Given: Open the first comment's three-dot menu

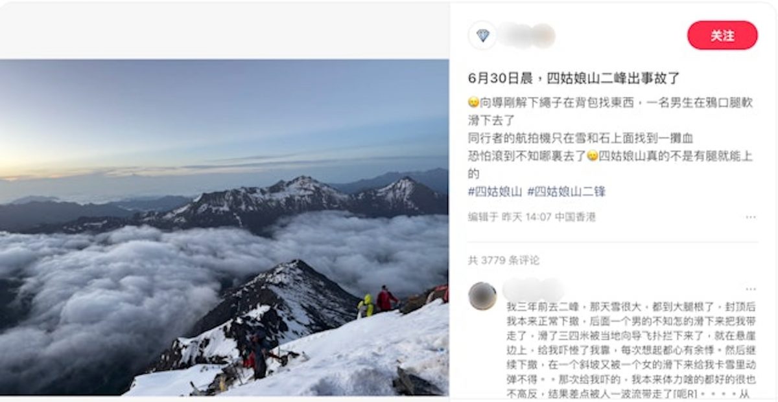Looking at the screenshot, I should 750,289.
